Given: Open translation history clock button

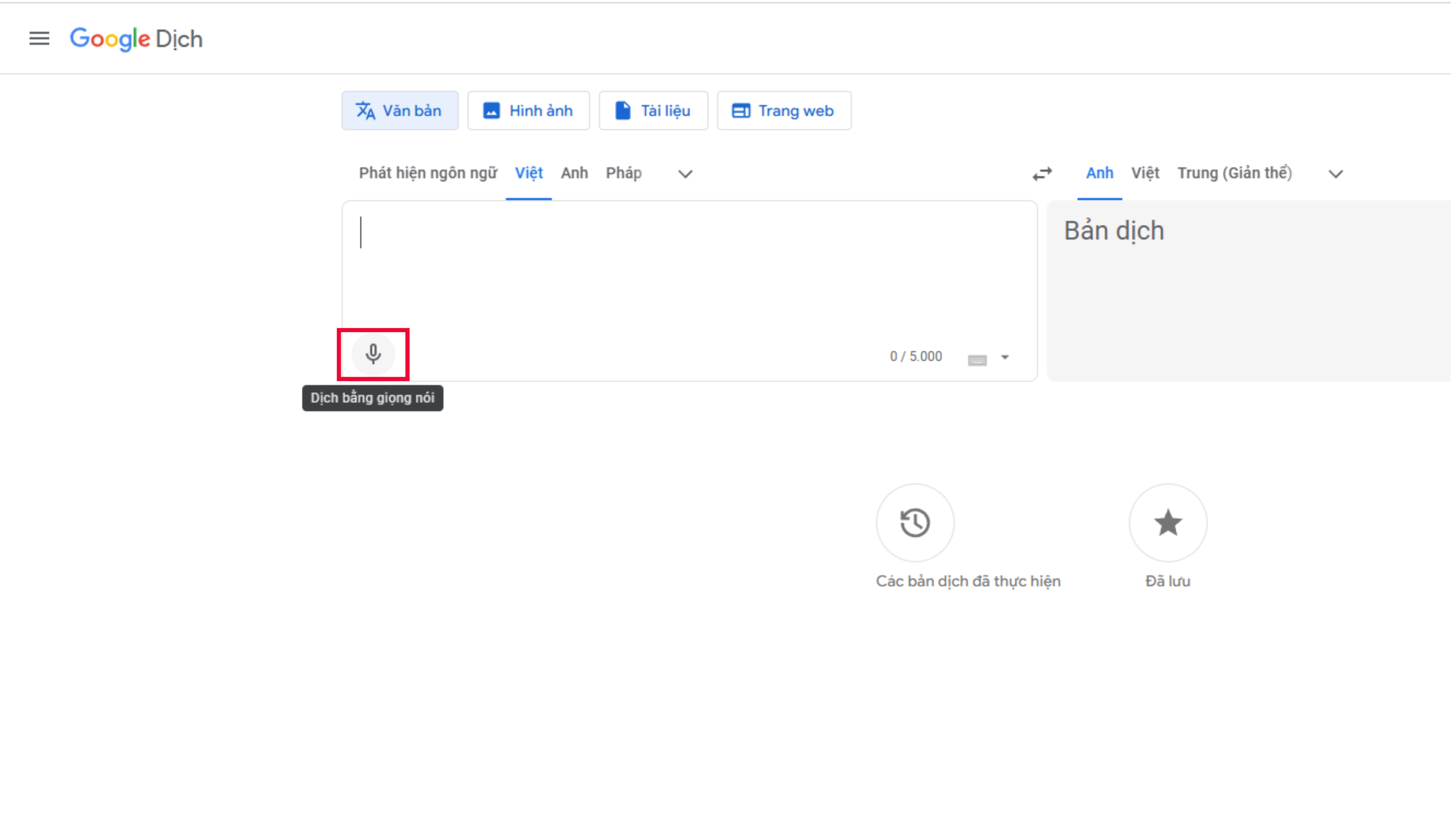Looking at the screenshot, I should (x=915, y=522).
